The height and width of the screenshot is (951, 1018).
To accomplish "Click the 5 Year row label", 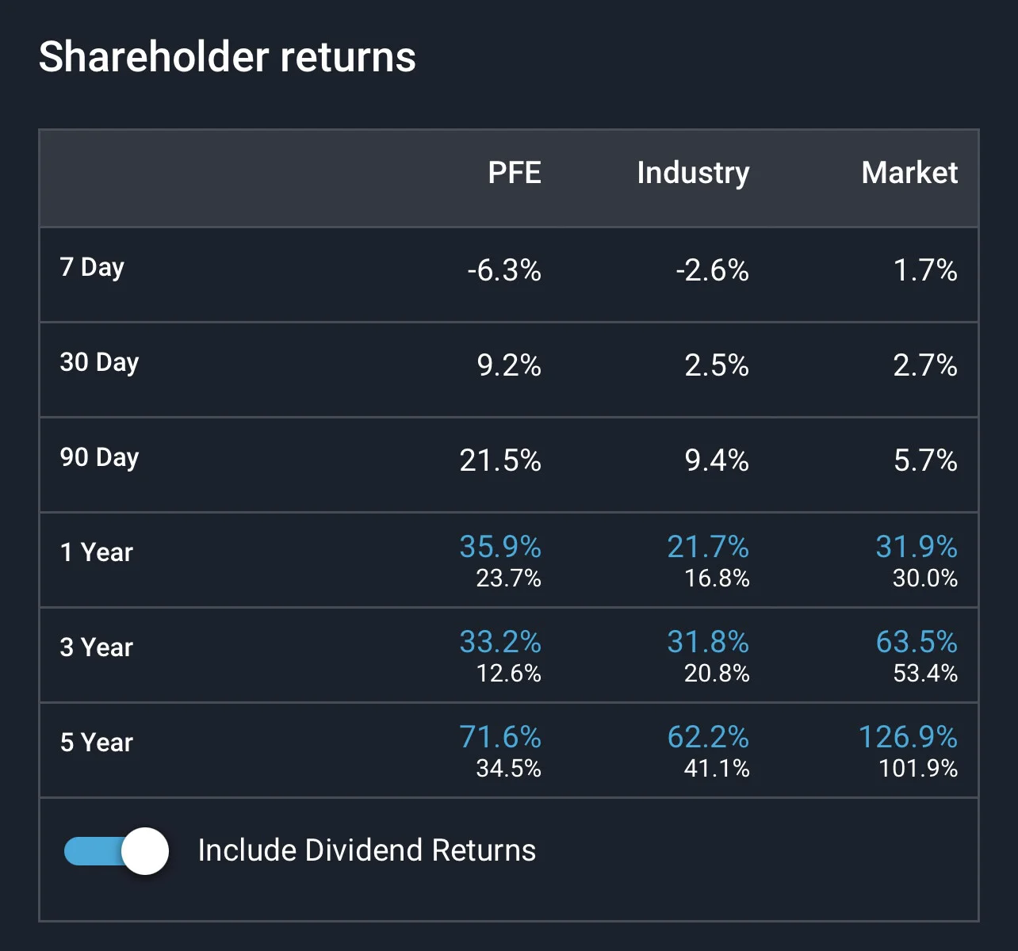I will pos(97,743).
